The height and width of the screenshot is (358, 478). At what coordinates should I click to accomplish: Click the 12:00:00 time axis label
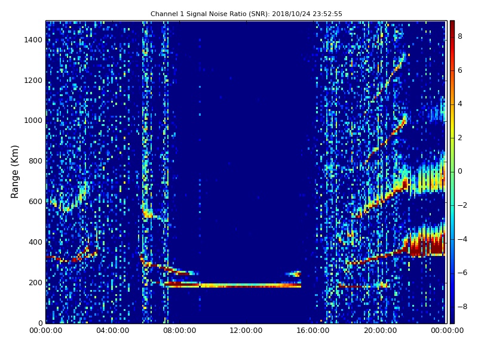point(246,331)
